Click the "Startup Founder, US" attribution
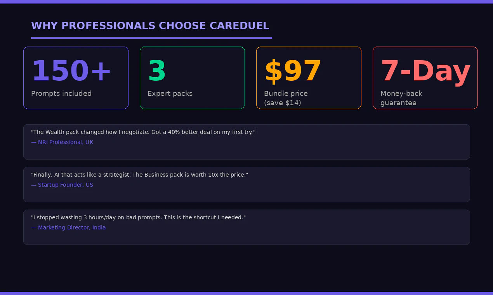493x295 pixels. 62,185
